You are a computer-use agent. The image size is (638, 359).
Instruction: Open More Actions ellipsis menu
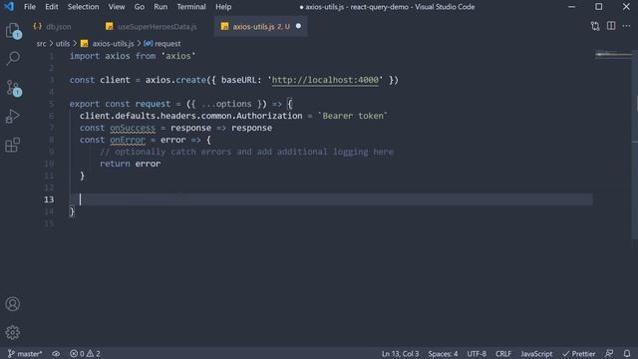(x=626, y=26)
